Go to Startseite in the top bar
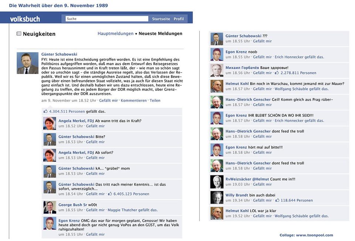Screen dimensions: 355x241 [161, 19]
